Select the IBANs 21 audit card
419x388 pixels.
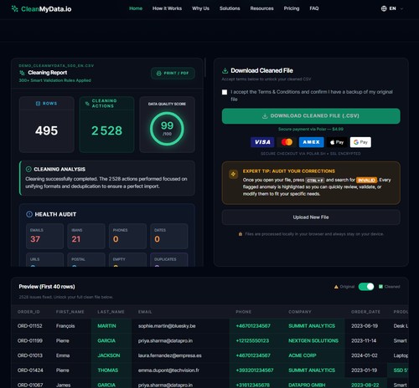tap(86, 236)
